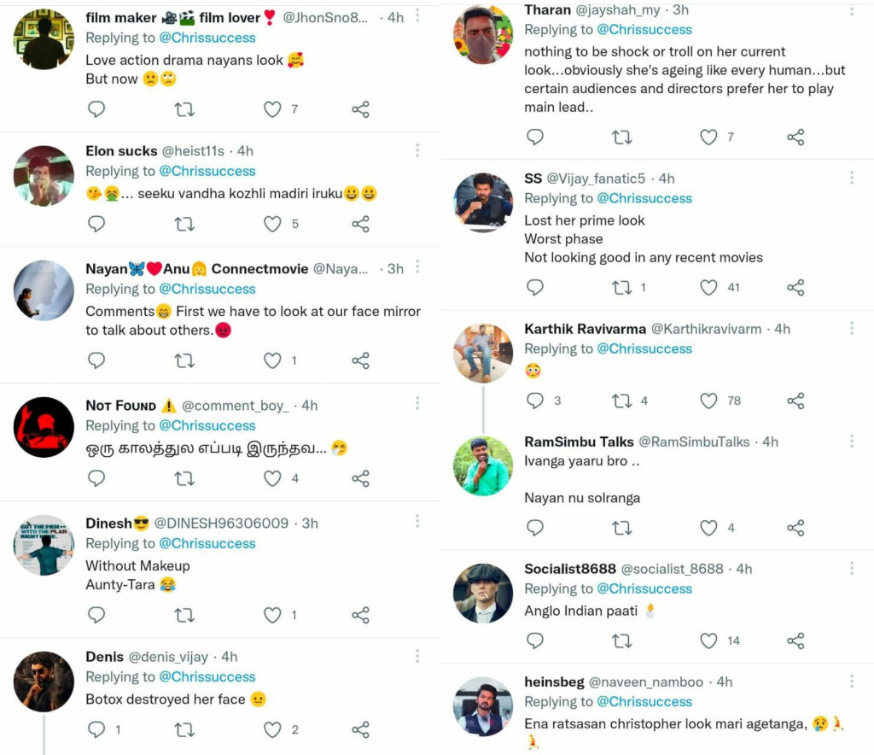Share the 'Botox destroyed her face' reply
Viewport: 874px width, 755px height.
pos(360,729)
